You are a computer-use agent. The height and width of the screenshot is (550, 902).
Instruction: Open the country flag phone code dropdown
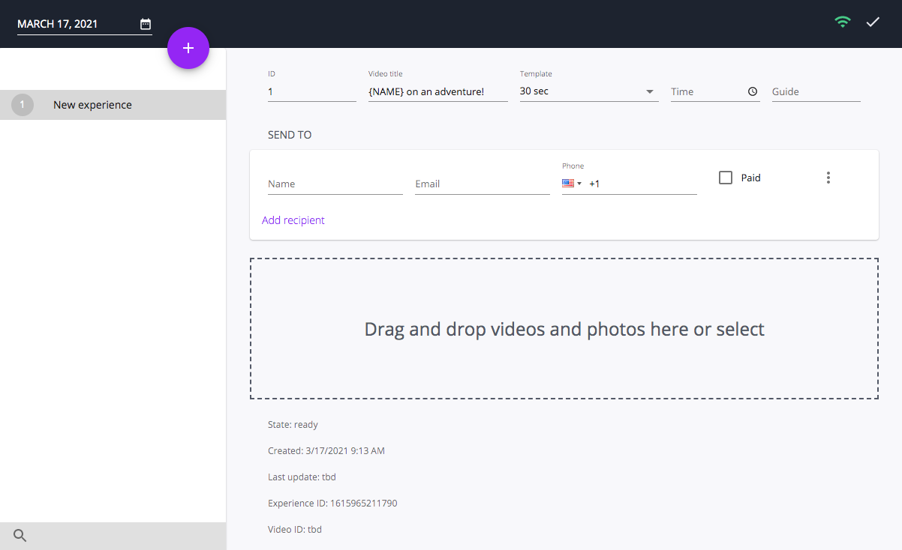click(572, 183)
